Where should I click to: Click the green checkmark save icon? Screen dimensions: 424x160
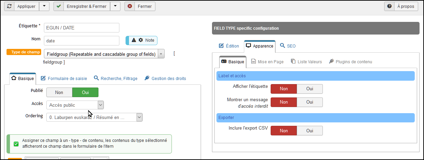click(x=59, y=6)
